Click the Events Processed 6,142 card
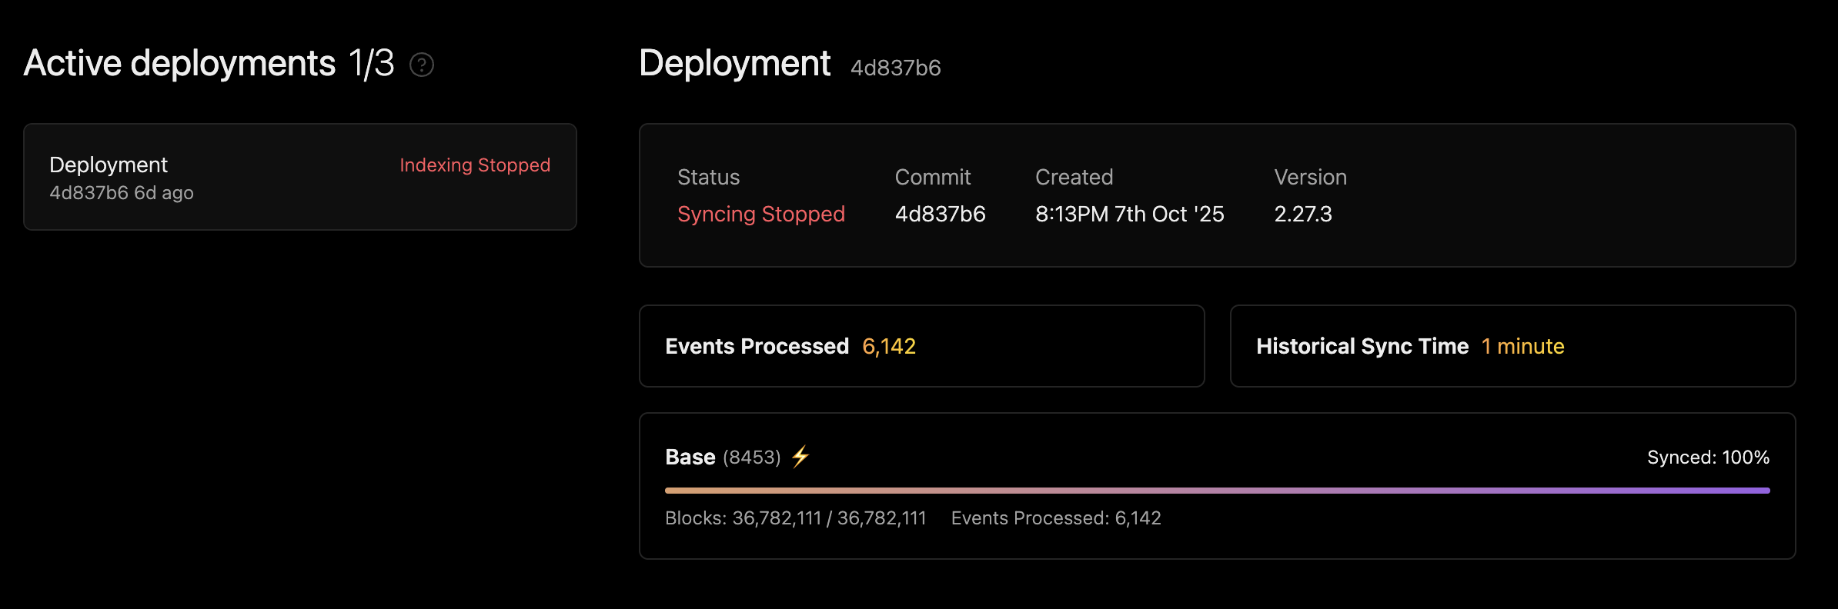Image resolution: width=1838 pixels, height=609 pixels. [921, 346]
